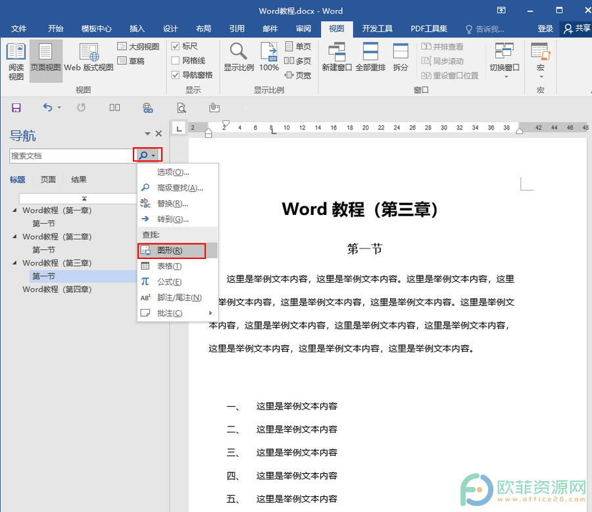This screenshot has height=512, width=592.
Task: Switch to Read Mode view
Action: (x=16, y=62)
